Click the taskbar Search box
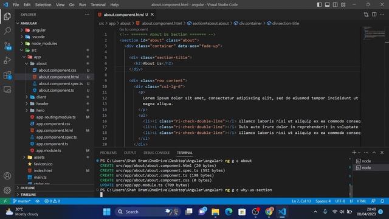 [x=148, y=212]
